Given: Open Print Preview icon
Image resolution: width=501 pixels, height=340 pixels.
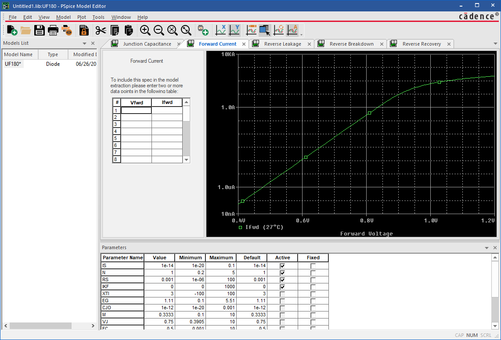Looking at the screenshot, I should click(67, 30).
